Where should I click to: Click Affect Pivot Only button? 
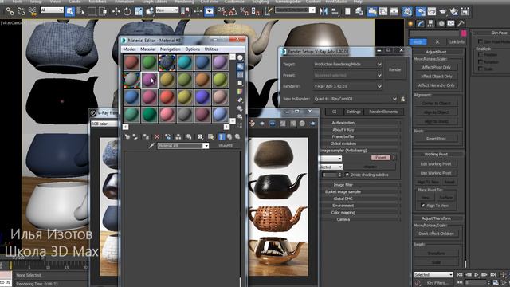click(x=436, y=67)
